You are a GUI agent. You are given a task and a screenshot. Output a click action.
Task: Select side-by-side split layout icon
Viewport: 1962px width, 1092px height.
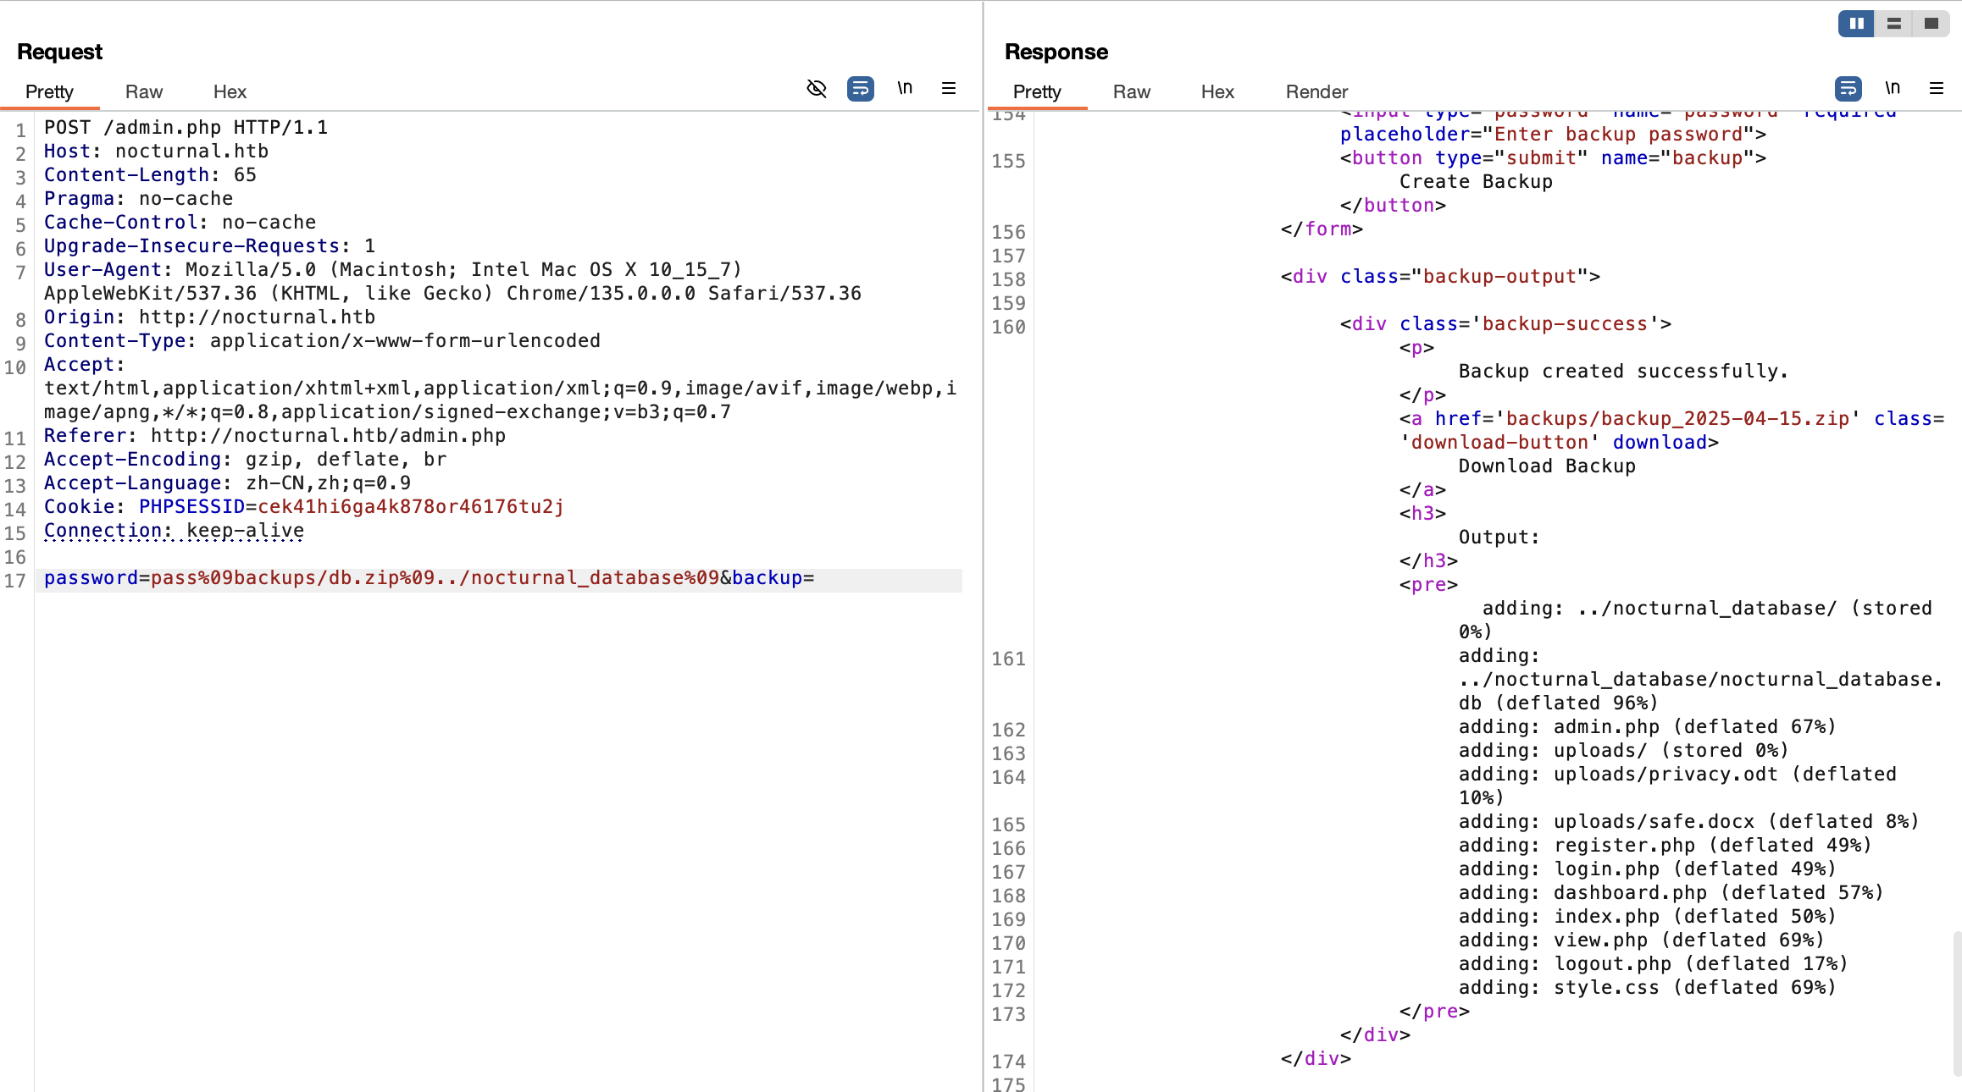(1856, 24)
